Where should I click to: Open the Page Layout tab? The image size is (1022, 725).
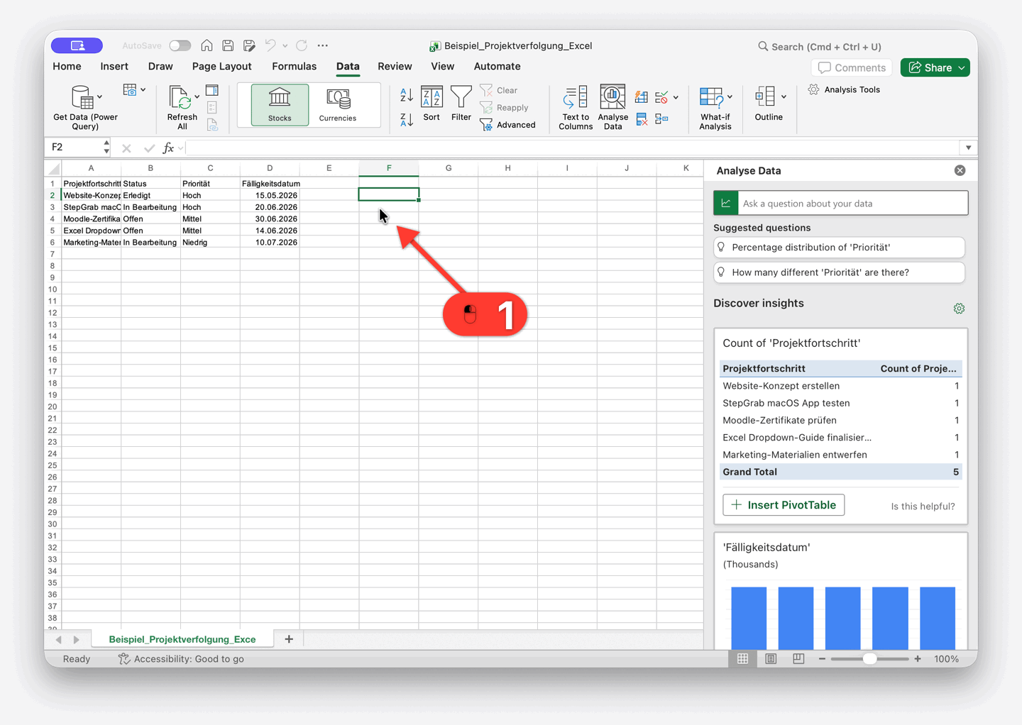point(221,67)
